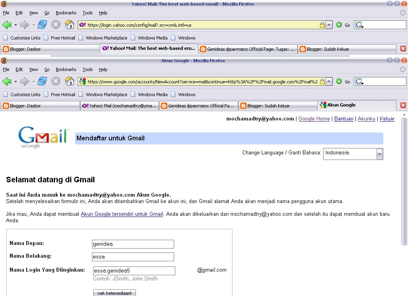
Task: Open Forward history dropdown in Yahoo Mail window
Action: click(33, 25)
